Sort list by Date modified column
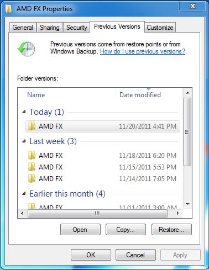Viewport: 209px width, 270px height. point(140,95)
